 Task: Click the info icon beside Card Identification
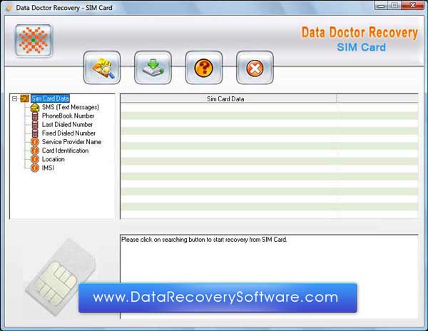click(35, 151)
